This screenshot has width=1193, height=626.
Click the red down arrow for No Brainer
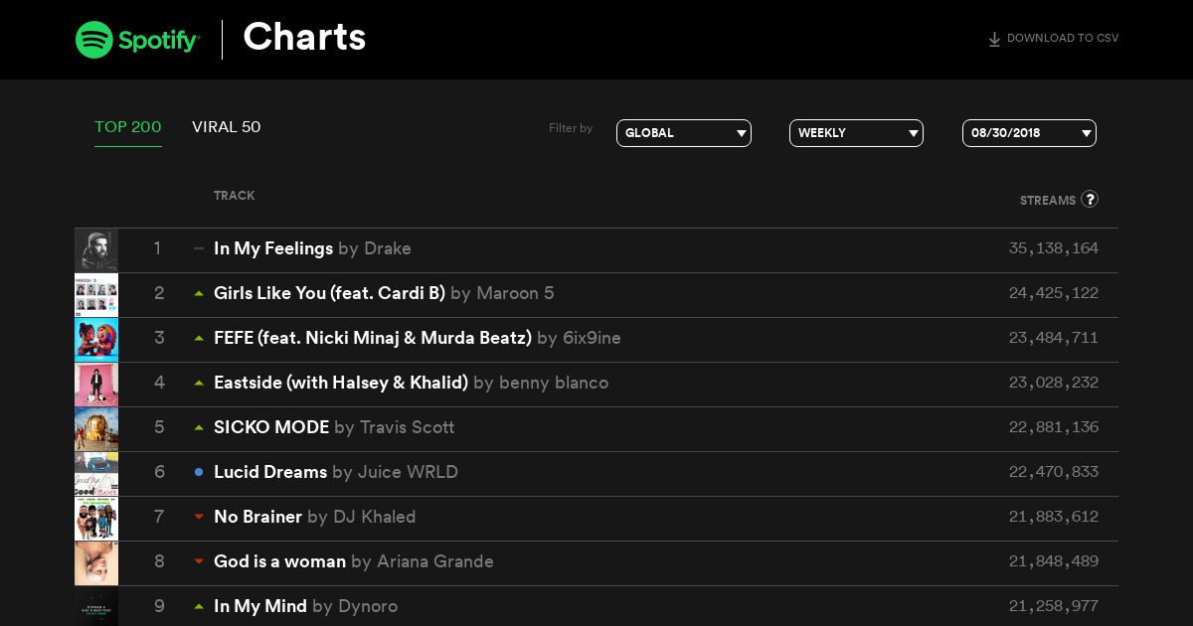click(199, 517)
